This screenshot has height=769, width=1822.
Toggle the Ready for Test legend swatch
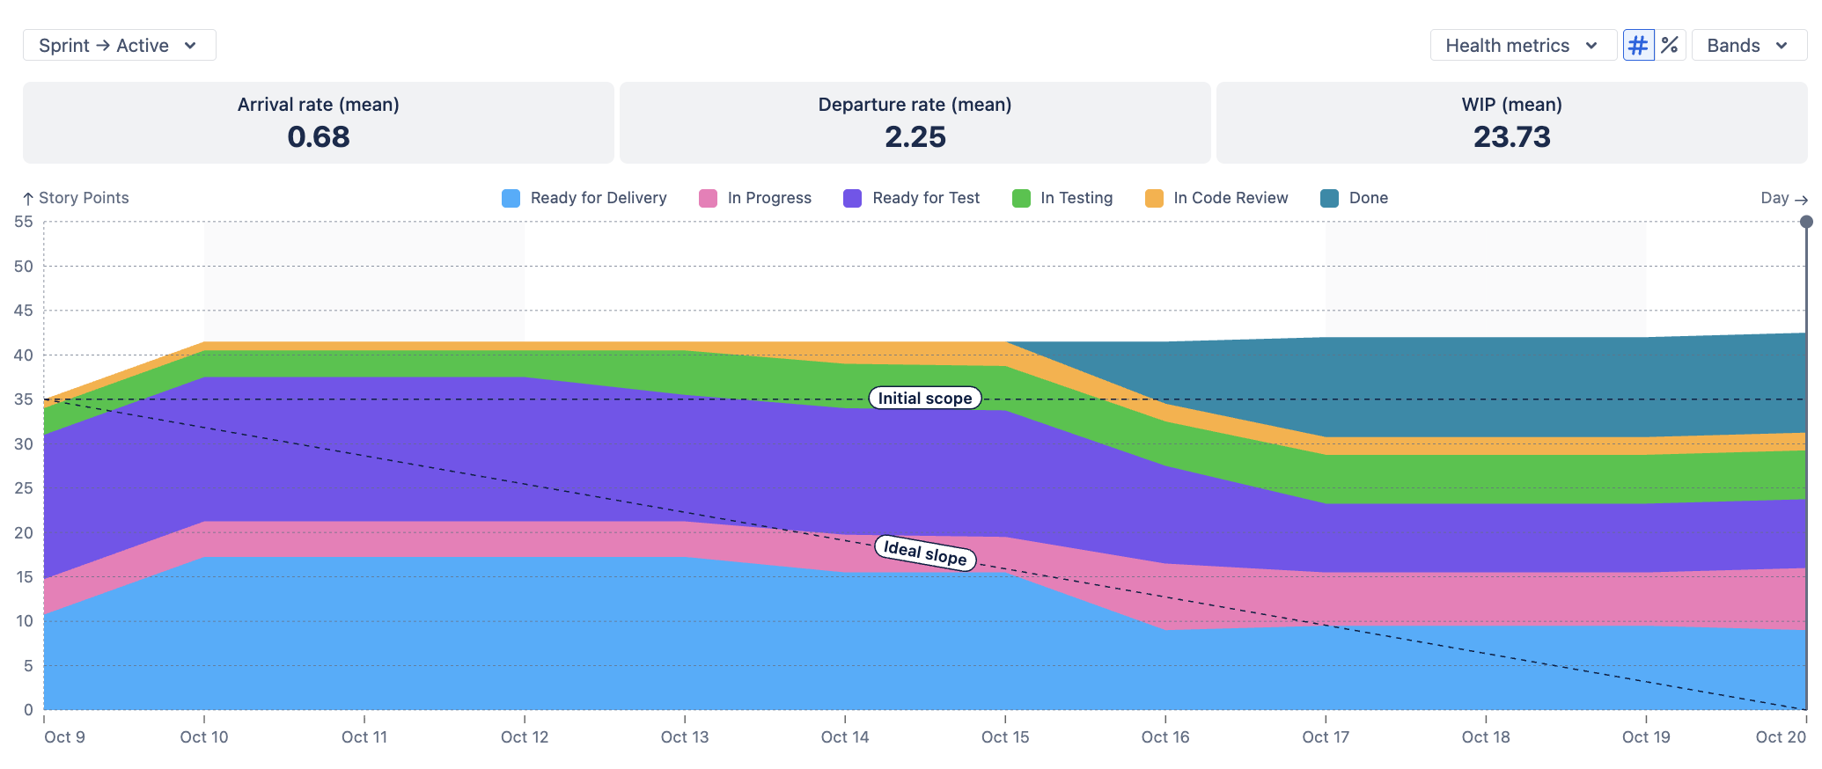click(x=852, y=198)
